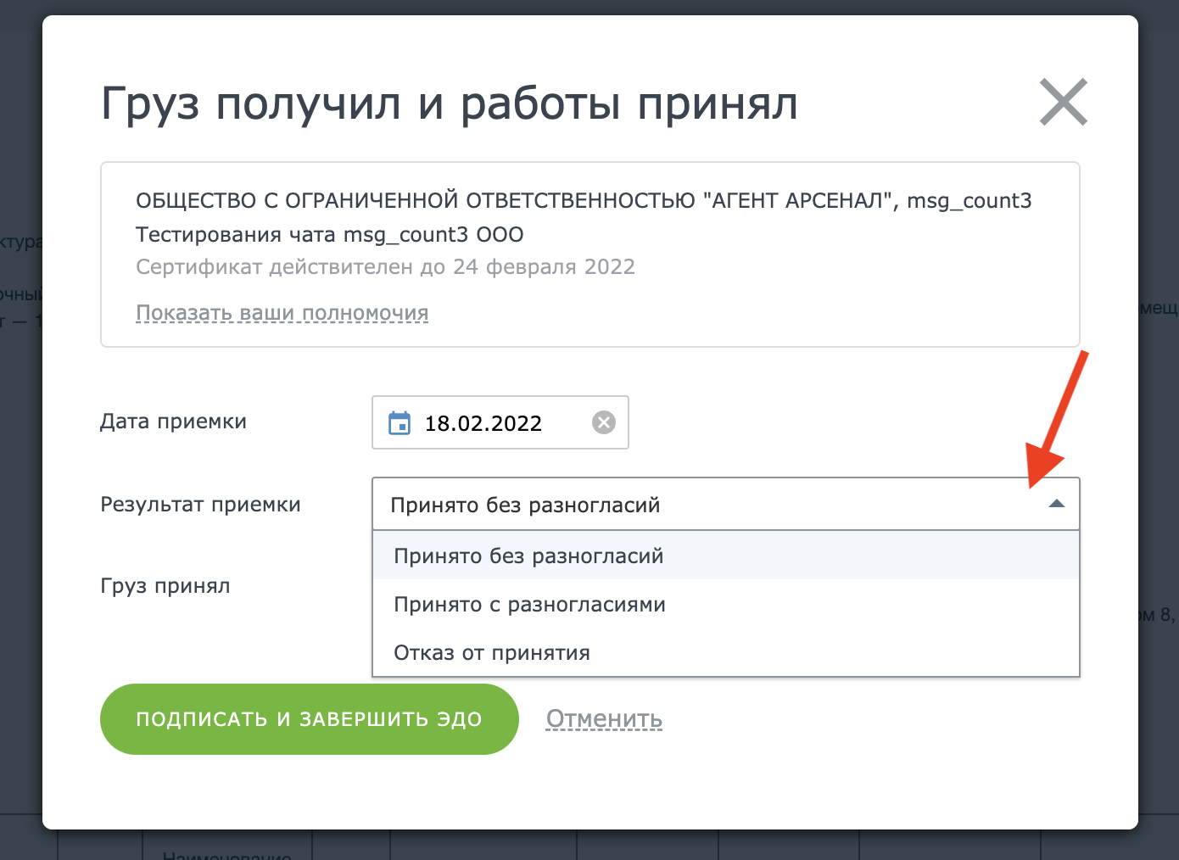
Task: Click Подписать и завершить ЭДО button
Action: [310, 719]
